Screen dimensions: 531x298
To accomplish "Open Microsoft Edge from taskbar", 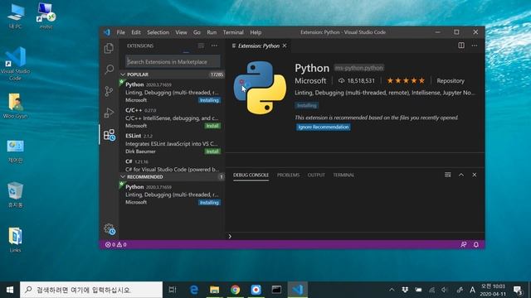I will [194, 290].
